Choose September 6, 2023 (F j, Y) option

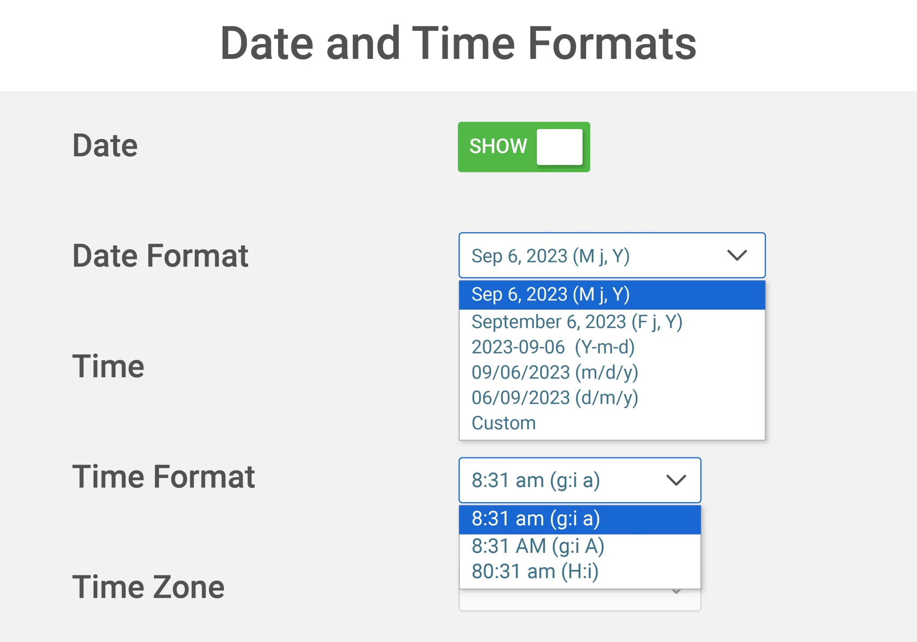(612, 322)
